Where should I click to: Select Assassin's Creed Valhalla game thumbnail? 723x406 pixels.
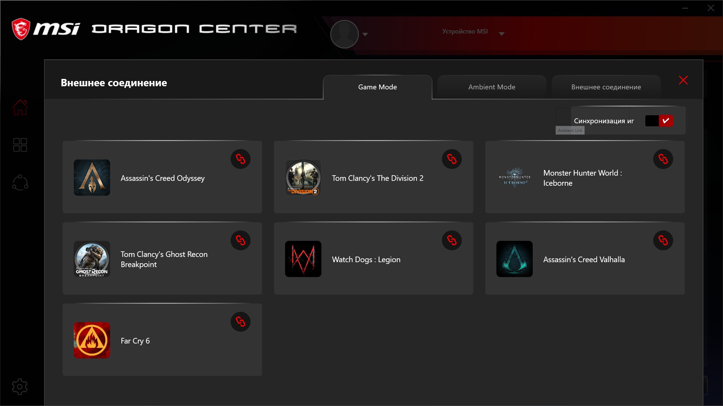click(515, 259)
